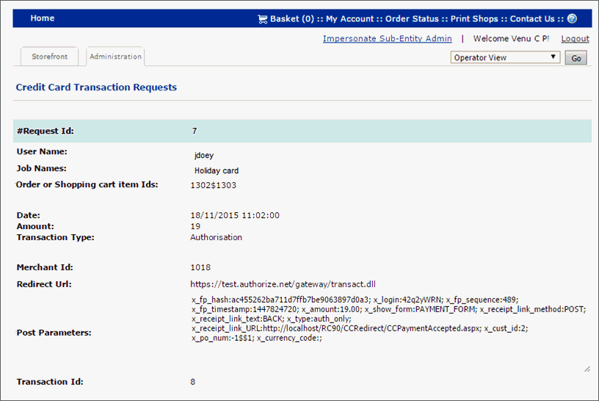Click Impersonate Sub-Entity Admin link
599x401 pixels.
[387, 39]
